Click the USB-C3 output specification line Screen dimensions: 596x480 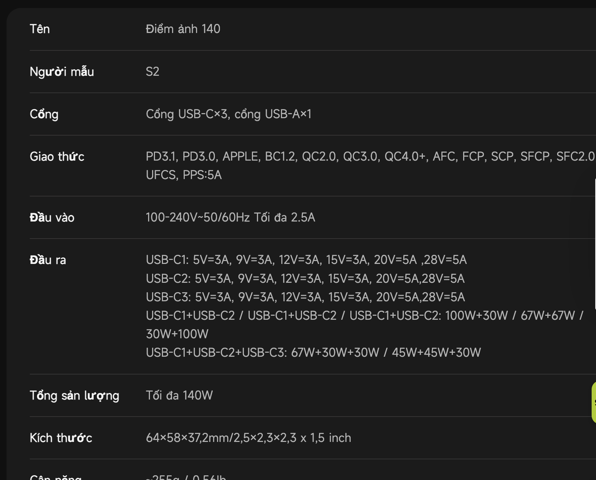point(305,297)
